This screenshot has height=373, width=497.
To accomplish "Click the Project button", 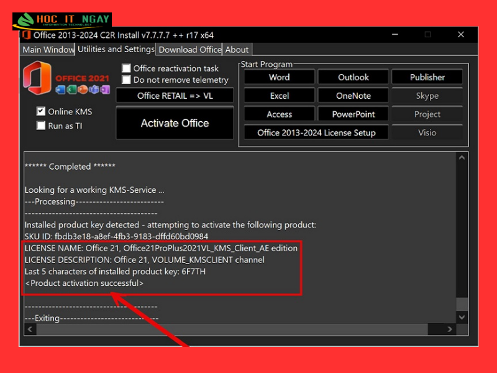I will [427, 114].
